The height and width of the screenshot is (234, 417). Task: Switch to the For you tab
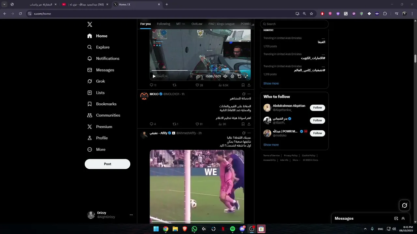pyautogui.click(x=146, y=24)
